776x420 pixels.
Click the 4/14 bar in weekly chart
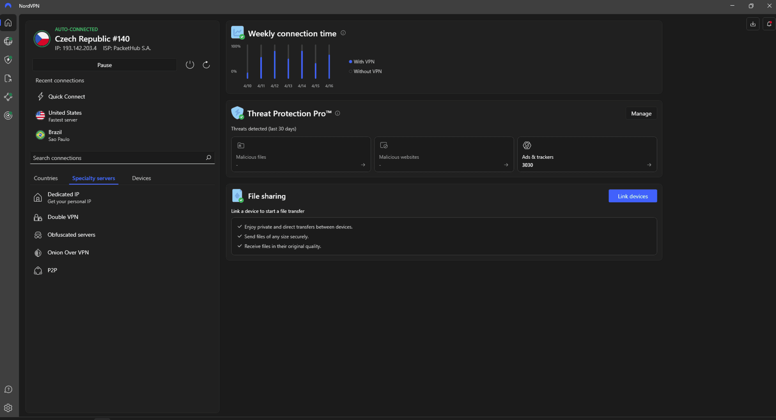click(302, 64)
